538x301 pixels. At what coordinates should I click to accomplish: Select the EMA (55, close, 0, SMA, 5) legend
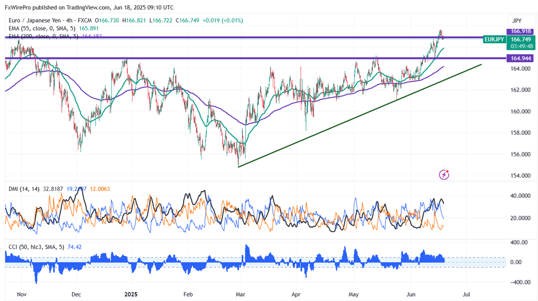click(42, 28)
